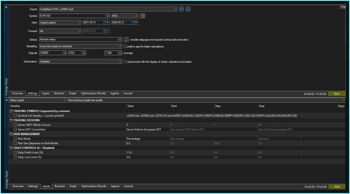
Task: Enable profit in pips for faster calculations
Action: pyautogui.click(x=125, y=47)
